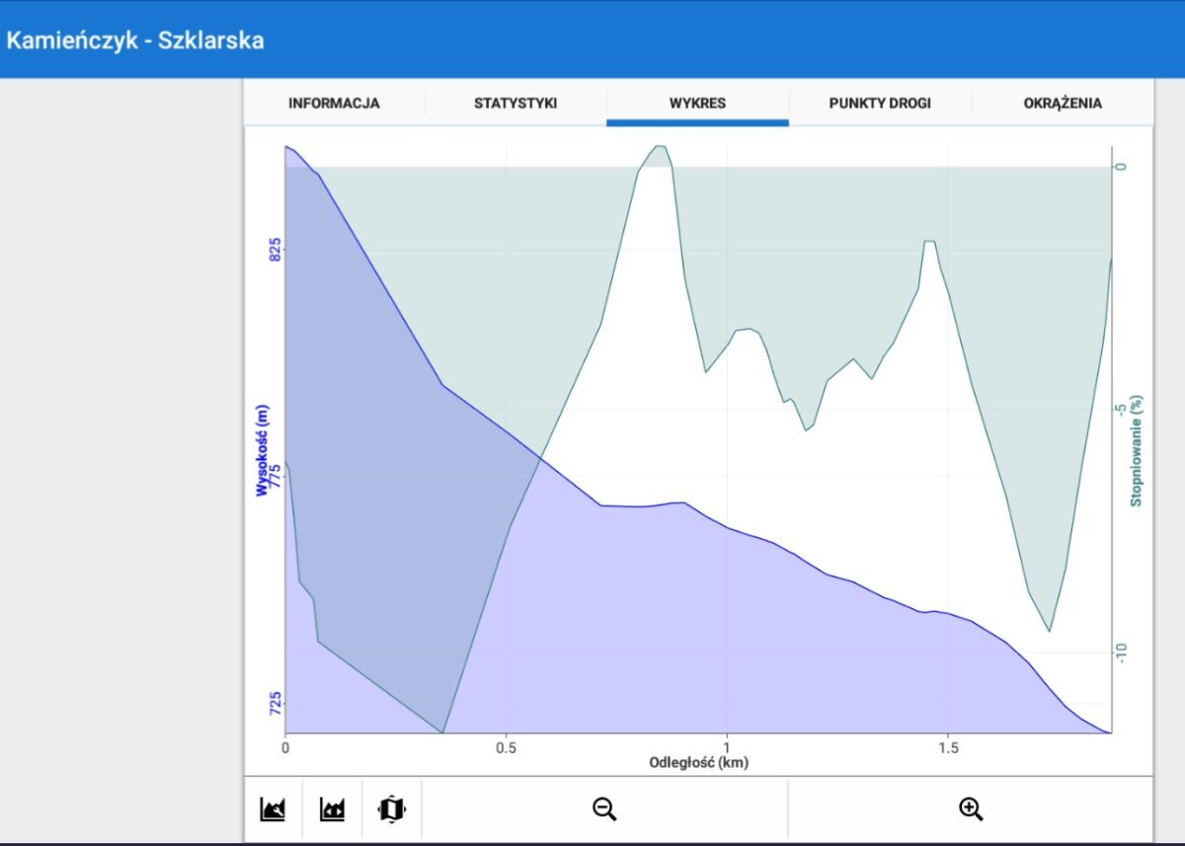Click the 825 elevation tick label

274,249
